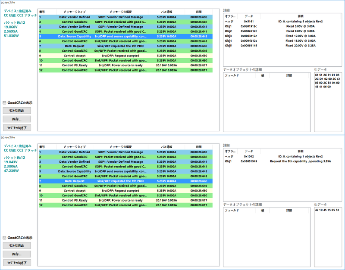This screenshot has width=345, height=270.
Task: Select row 3 Vendor Defined in lower window
Action: (x=125, y=161)
